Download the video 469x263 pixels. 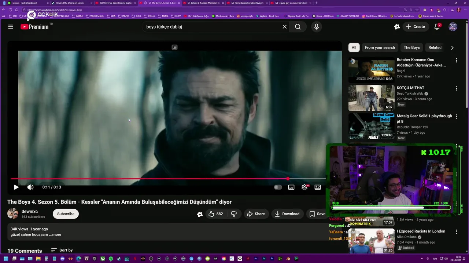287,214
